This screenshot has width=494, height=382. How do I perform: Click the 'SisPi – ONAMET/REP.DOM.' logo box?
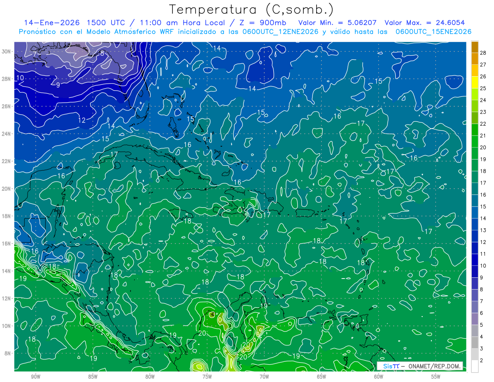419,366
